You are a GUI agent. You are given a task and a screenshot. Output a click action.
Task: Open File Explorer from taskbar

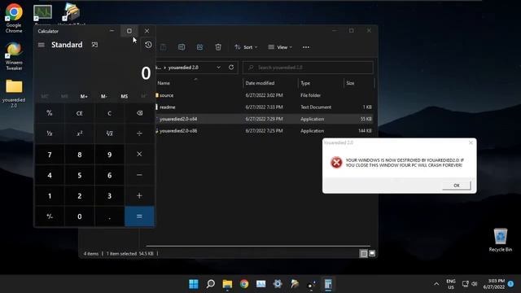pos(227,284)
